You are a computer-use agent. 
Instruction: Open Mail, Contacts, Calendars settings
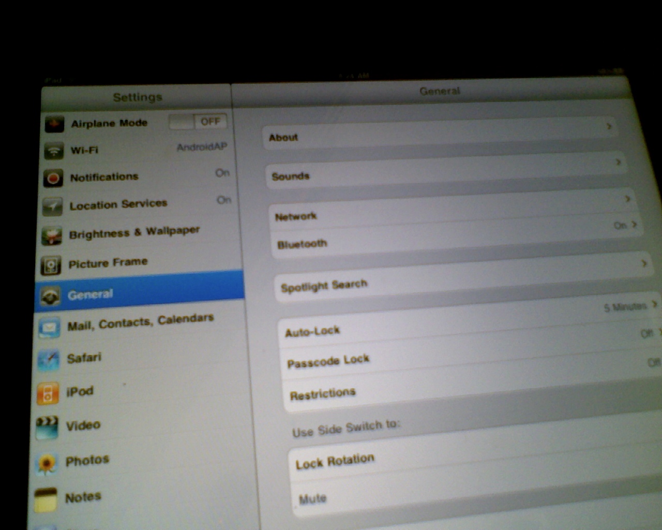point(141,323)
